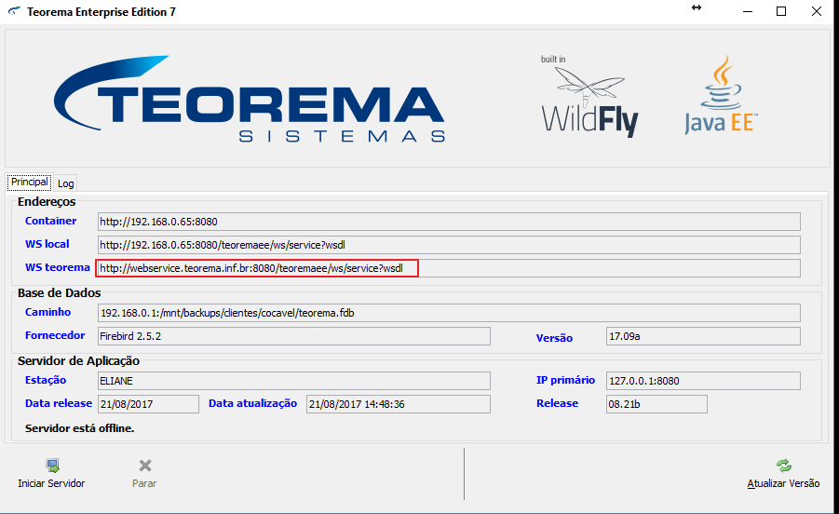Click the Atualizar Versão button label

pos(783,483)
